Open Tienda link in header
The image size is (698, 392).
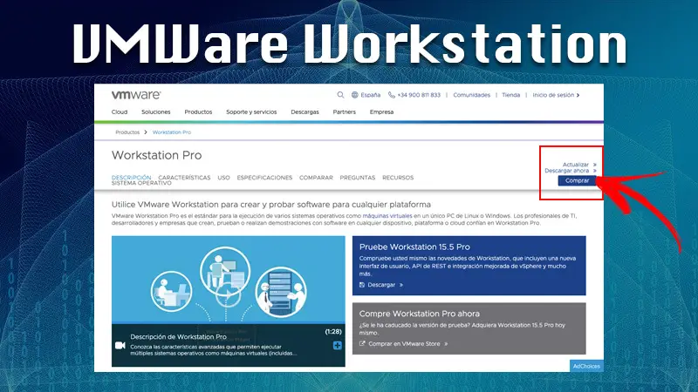510,95
